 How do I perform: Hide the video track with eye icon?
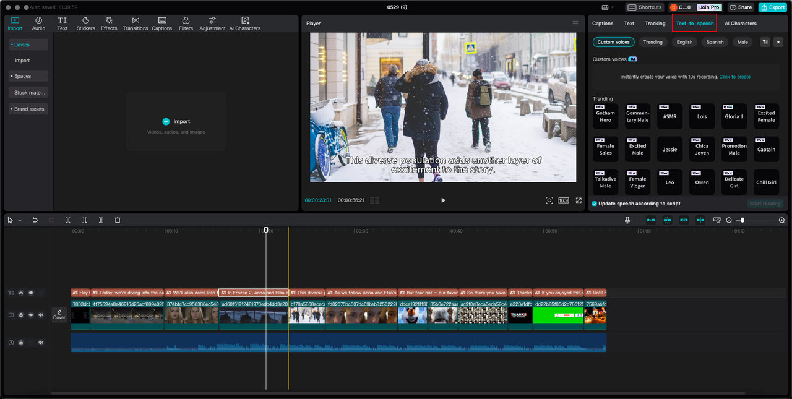click(31, 315)
